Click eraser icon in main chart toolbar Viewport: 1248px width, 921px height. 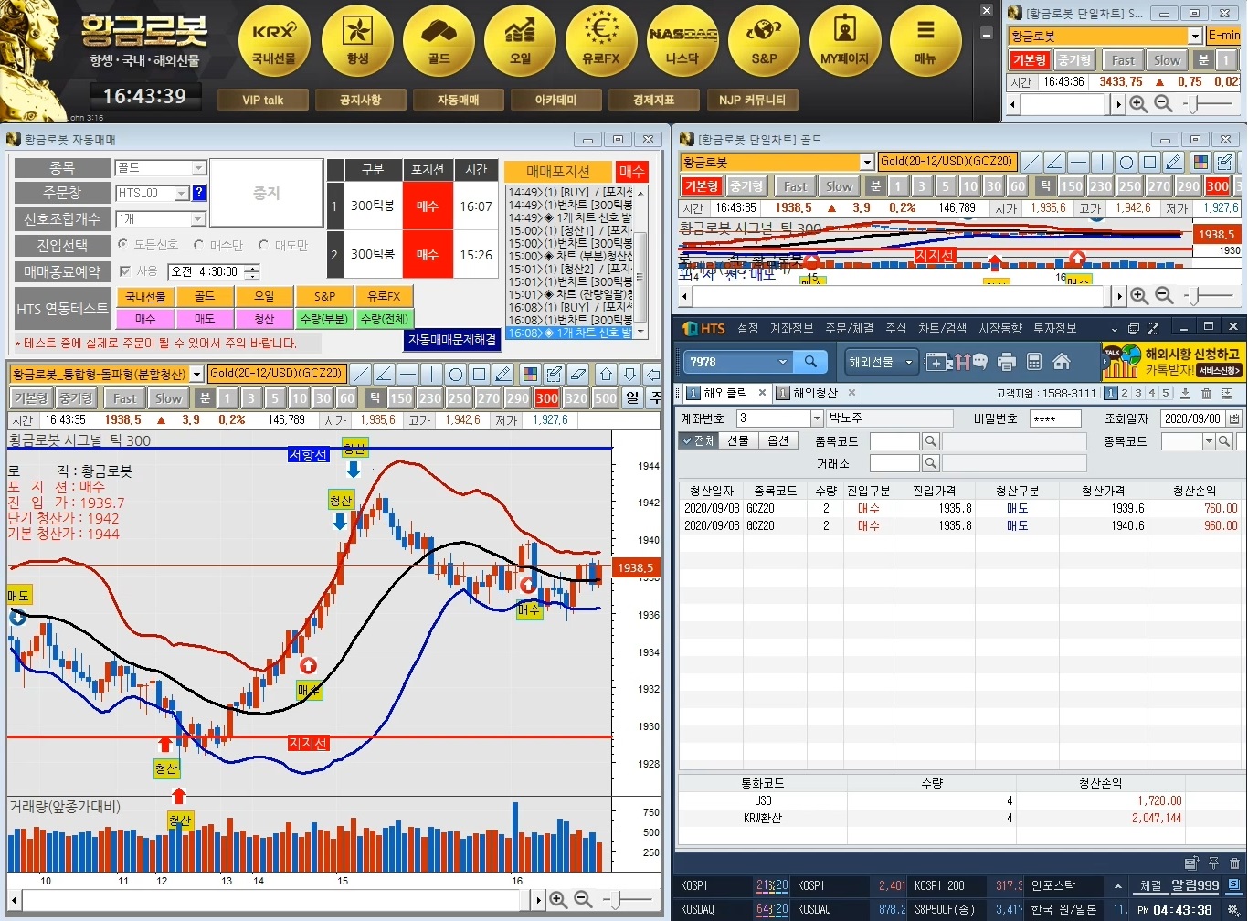[577, 374]
